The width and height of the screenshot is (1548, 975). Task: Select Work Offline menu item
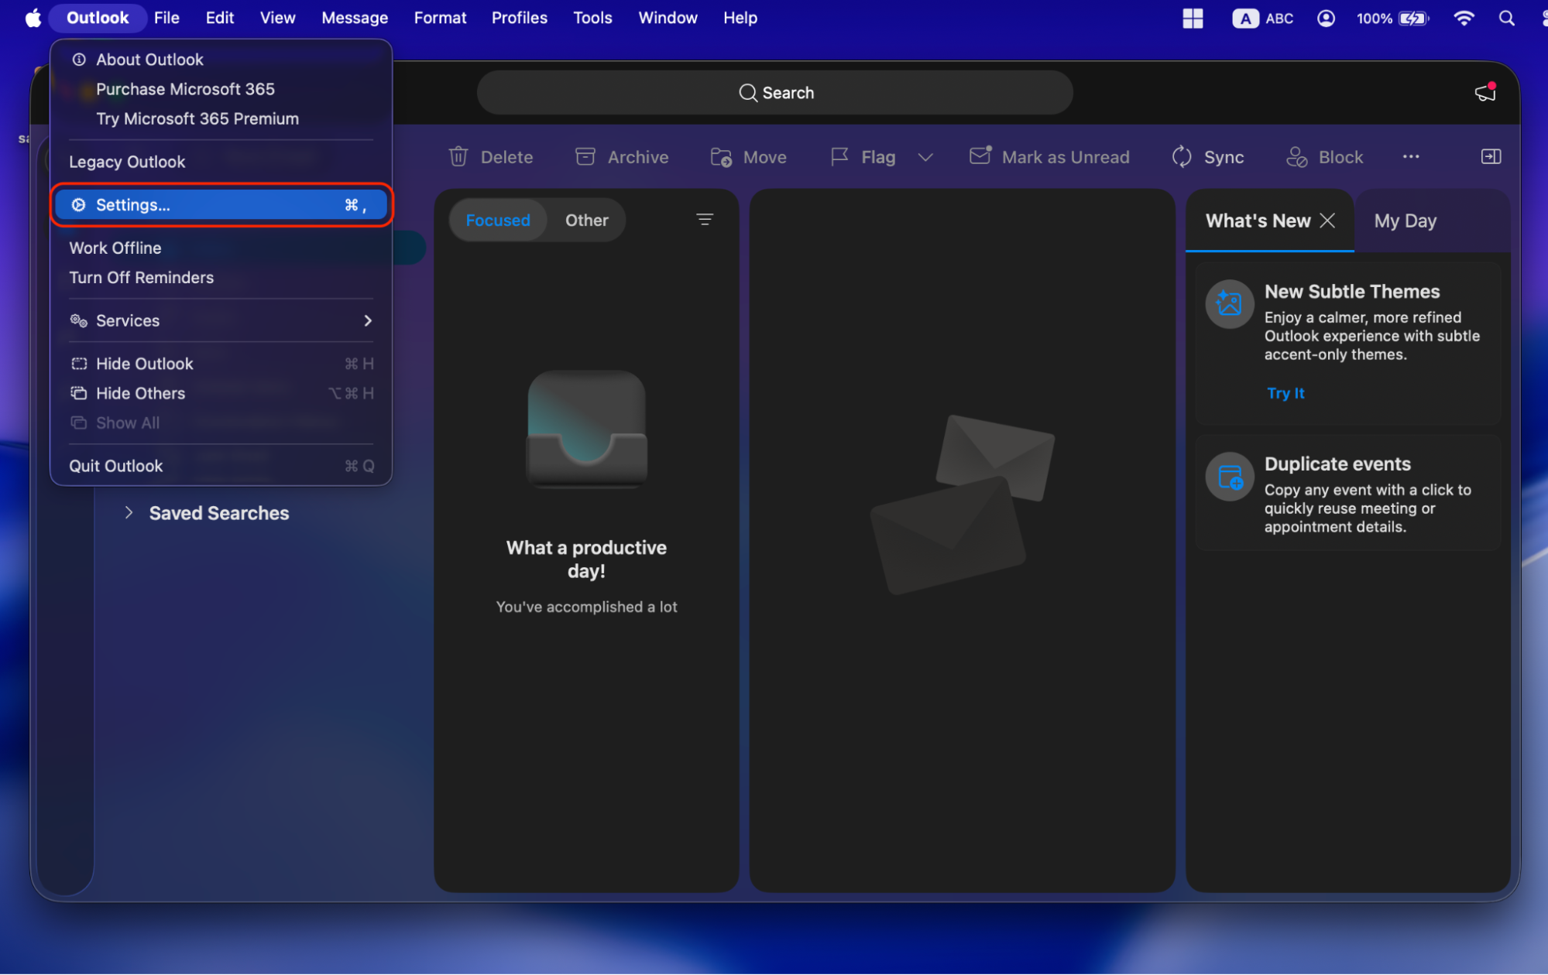click(221, 248)
